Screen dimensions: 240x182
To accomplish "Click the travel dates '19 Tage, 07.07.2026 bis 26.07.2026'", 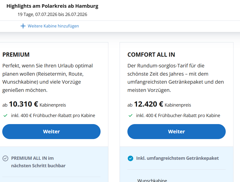I will [x=52, y=14].
